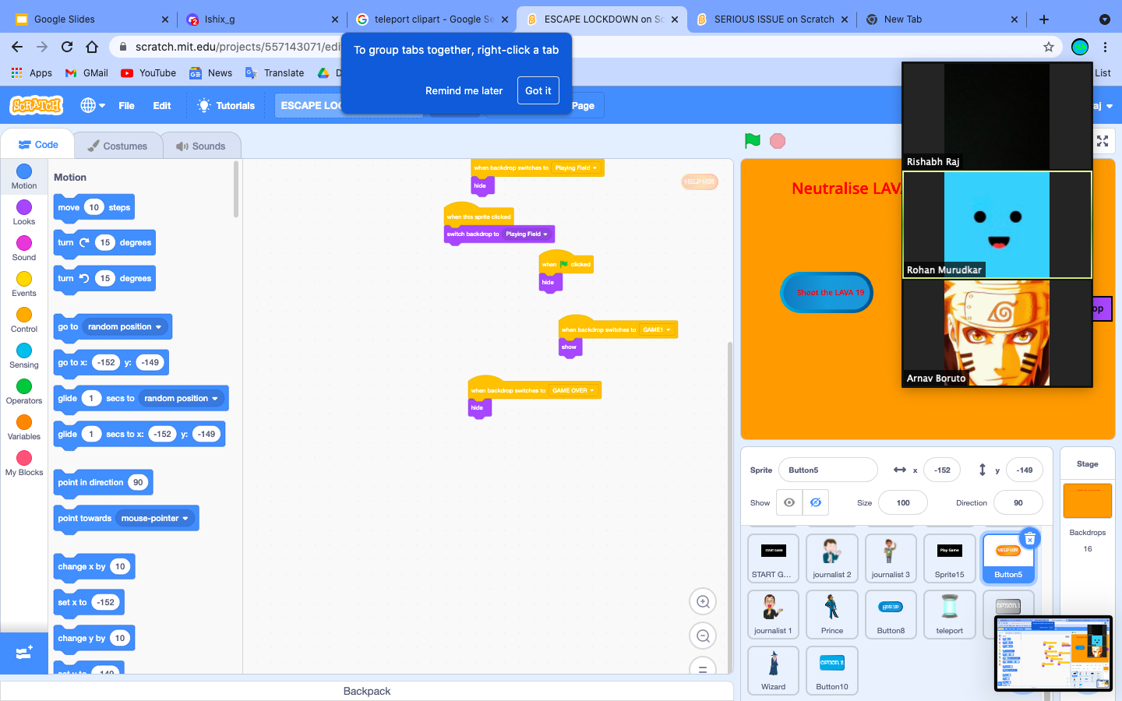Open the Scratch logo home link
1122x701 pixels.
point(36,105)
